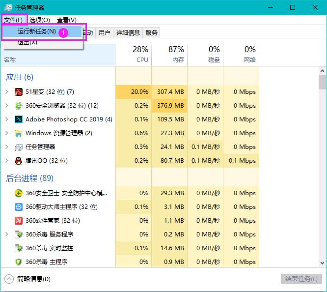327x292 pixels.
Task: Click the 360驱动大师 blue icon
Action: (19, 207)
